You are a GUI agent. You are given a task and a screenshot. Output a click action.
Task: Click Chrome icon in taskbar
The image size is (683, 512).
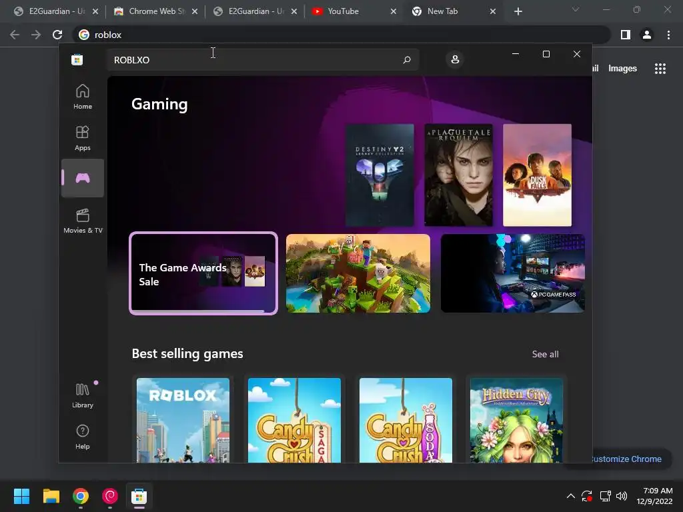(81, 496)
